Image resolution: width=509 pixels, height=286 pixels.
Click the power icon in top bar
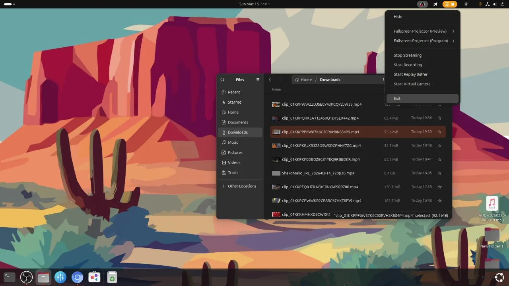[x=503, y=4]
